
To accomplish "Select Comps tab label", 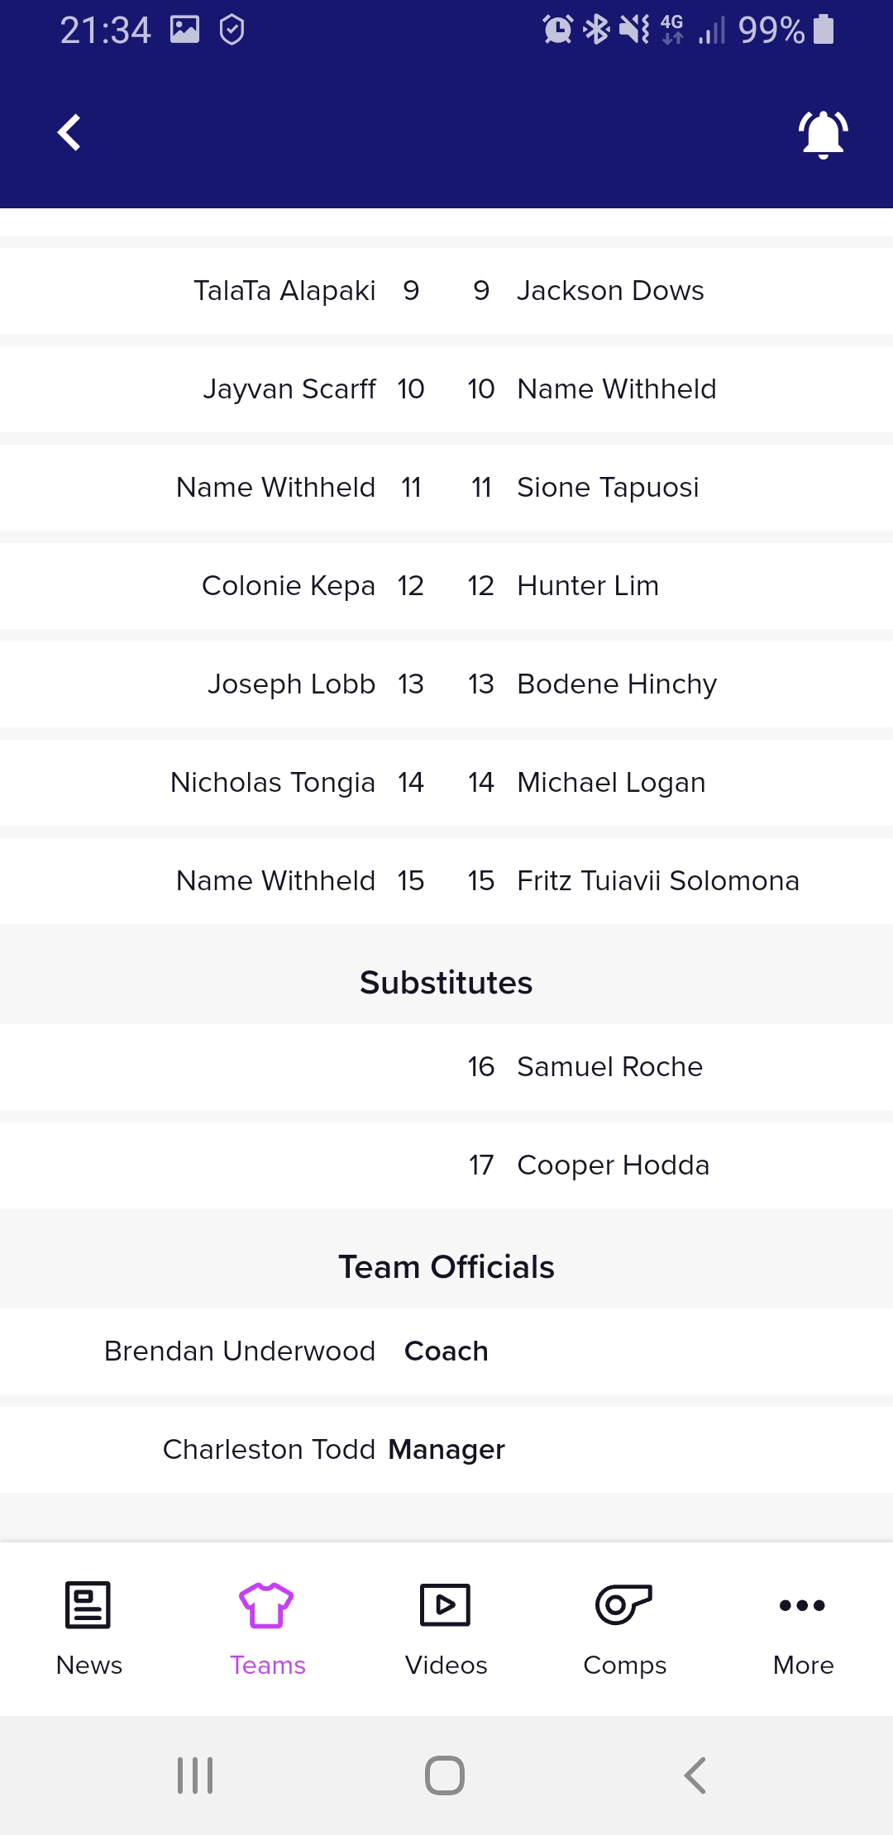I will pyautogui.click(x=624, y=1666).
